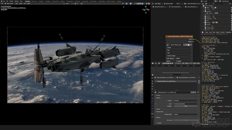Open the sRGB Color Space dropdown
232x130 pixels.
(x=184, y=58)
